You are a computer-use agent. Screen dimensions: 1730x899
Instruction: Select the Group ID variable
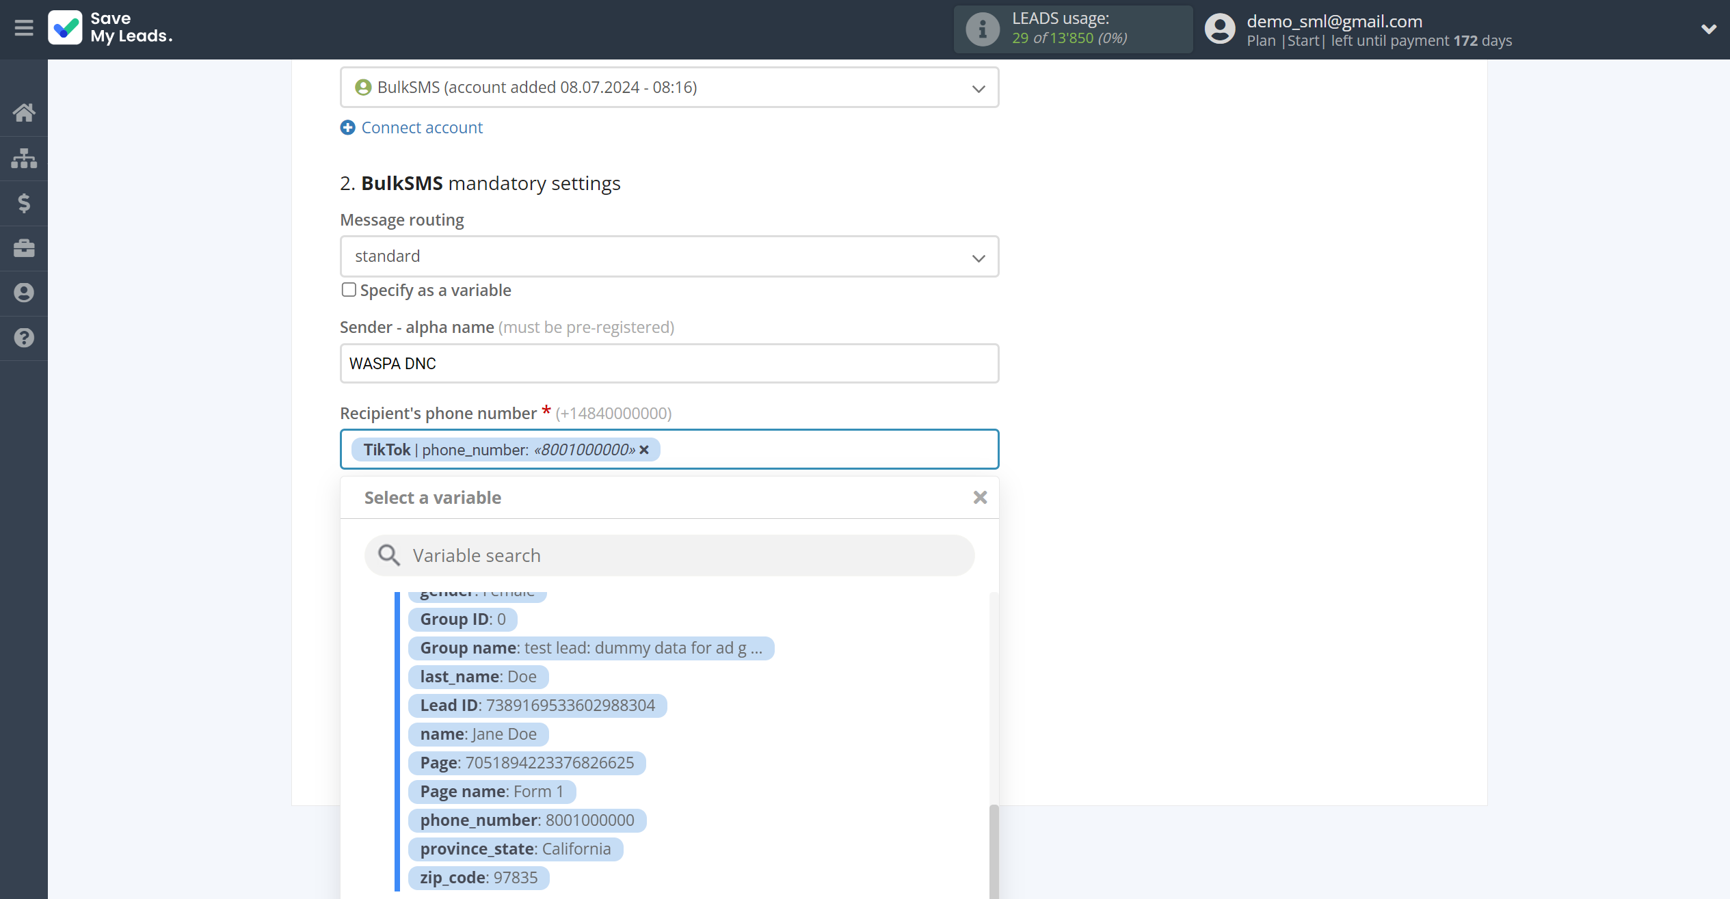coord(463,619)
